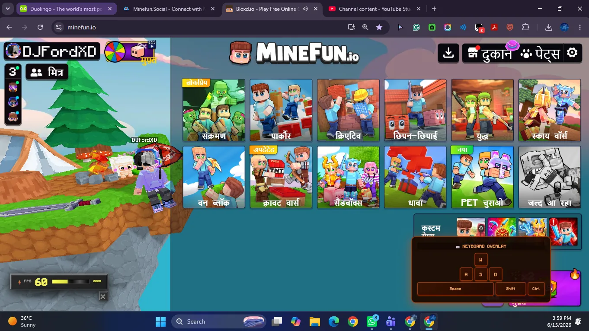Image resolution: width=589 pixels, height=331 pixels.
Task: Open the Chrome three-dot menu
Action: [x=580, y=27]
